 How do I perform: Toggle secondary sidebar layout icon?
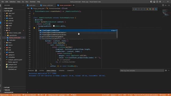[x=157, y=2]
